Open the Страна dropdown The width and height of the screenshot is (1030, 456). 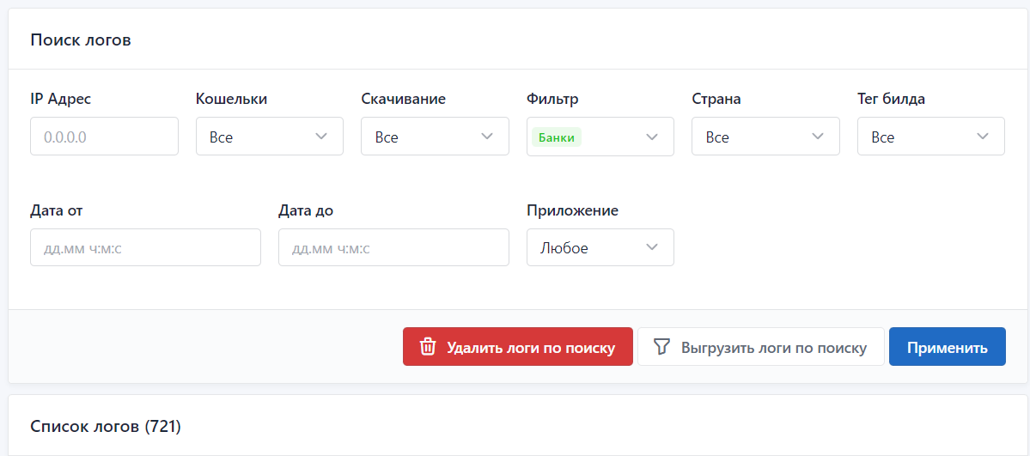(x=765, y=137)
